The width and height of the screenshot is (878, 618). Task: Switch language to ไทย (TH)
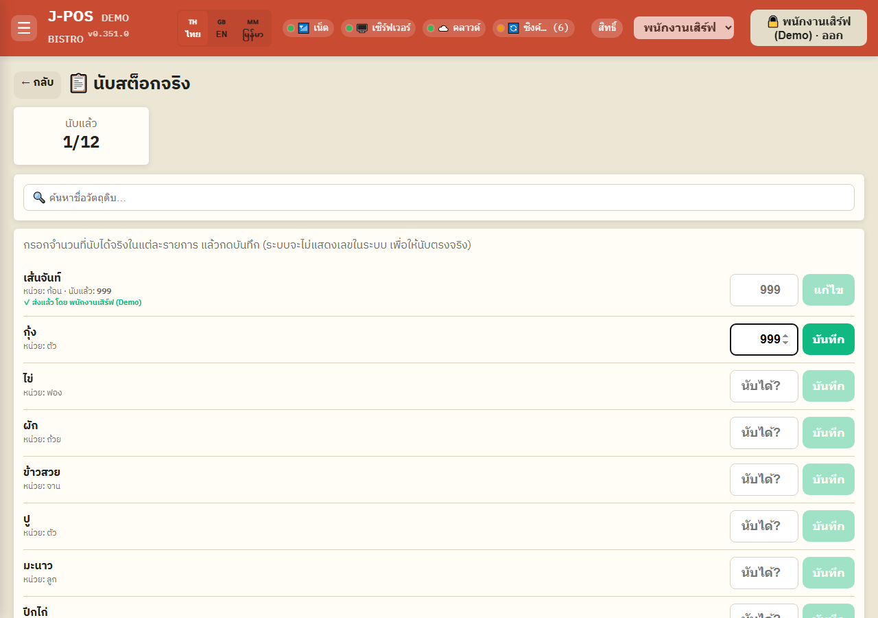click(193, 28)
